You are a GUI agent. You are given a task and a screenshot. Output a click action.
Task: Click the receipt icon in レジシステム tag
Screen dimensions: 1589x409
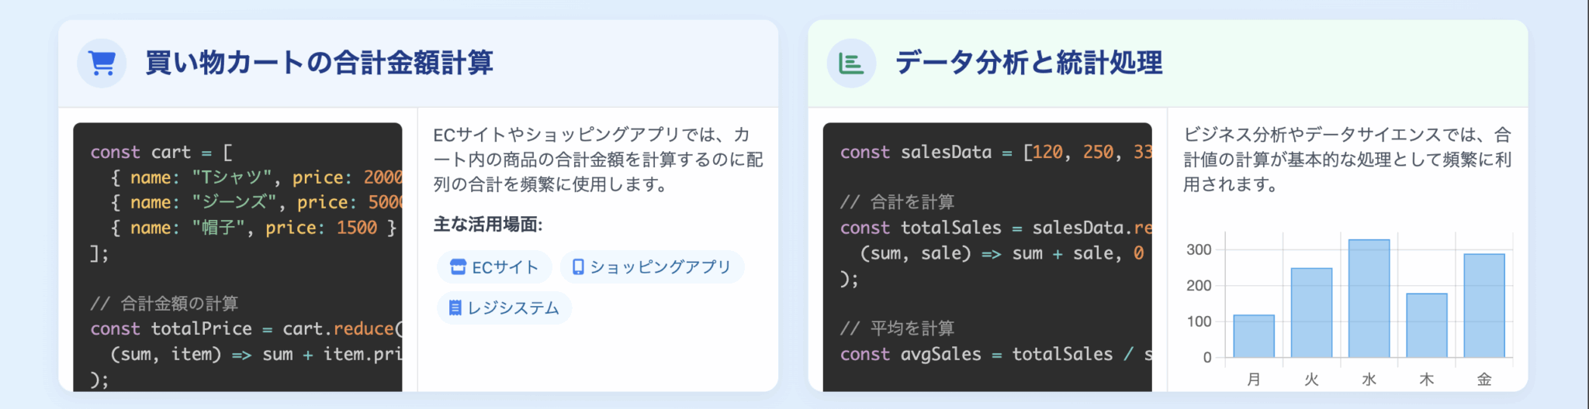455,308
